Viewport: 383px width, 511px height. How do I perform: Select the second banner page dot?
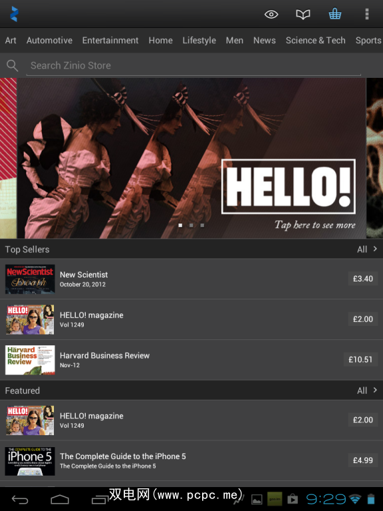pyautogui.click(x=191, y=225)
